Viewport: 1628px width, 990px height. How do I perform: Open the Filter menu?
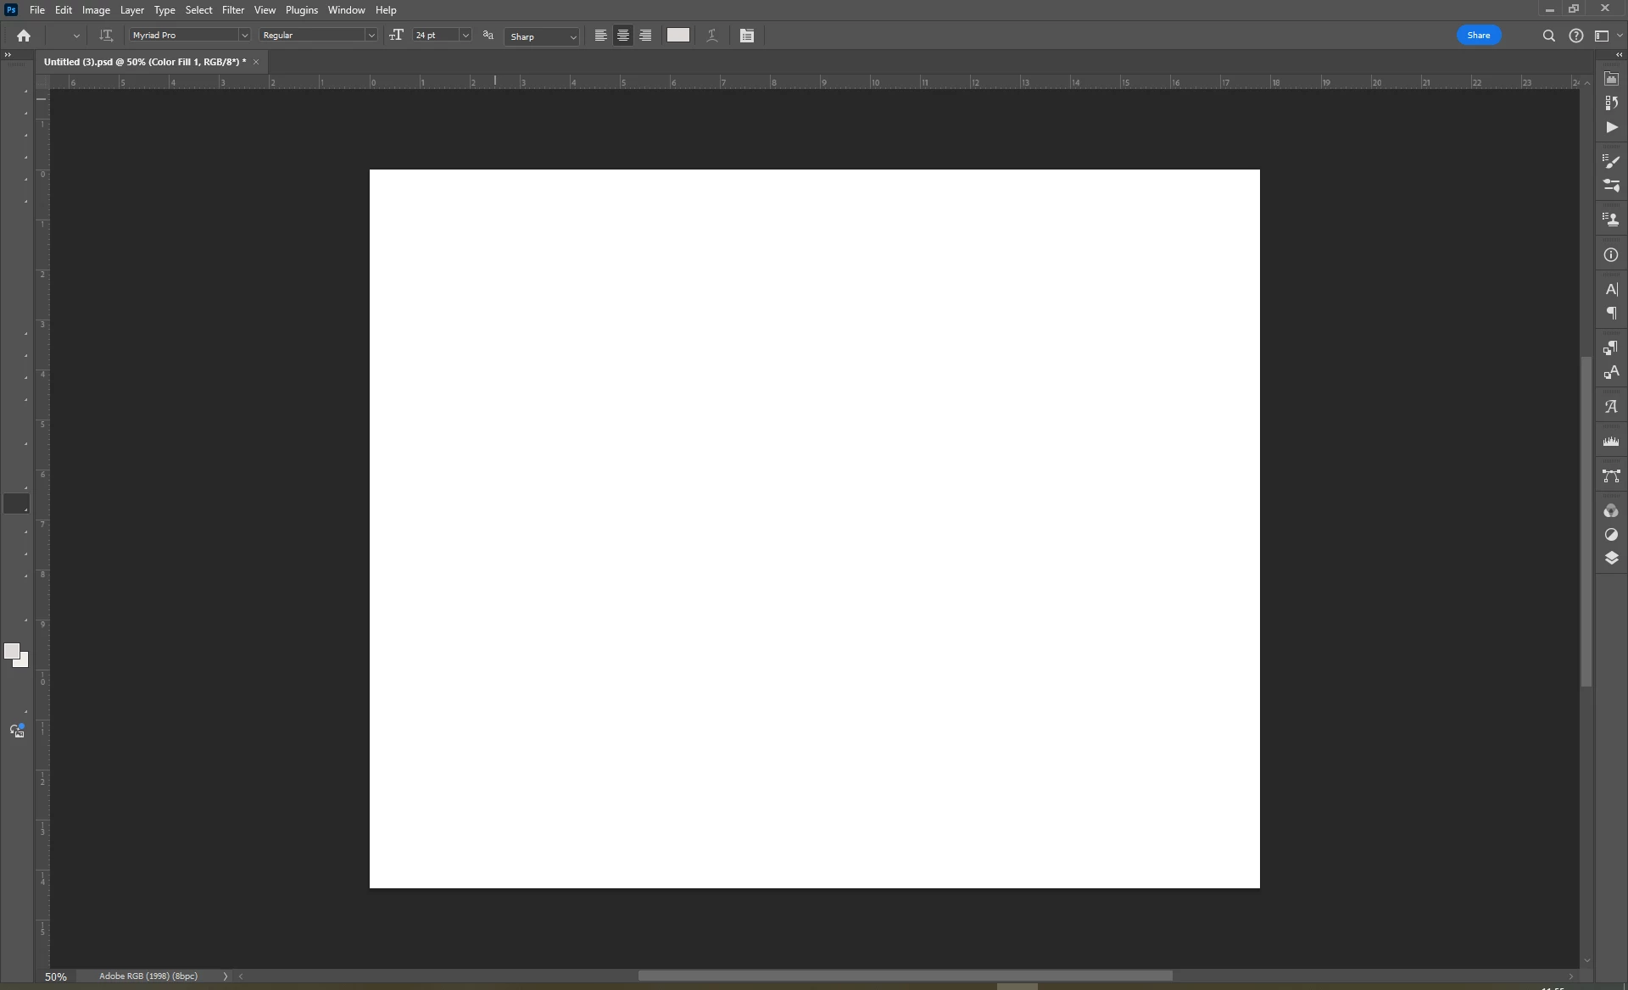tap(232, 10)
